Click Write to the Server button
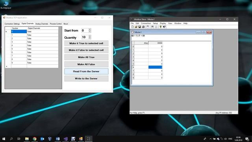This screenshot has height=142, width=252. coord(86,78)
